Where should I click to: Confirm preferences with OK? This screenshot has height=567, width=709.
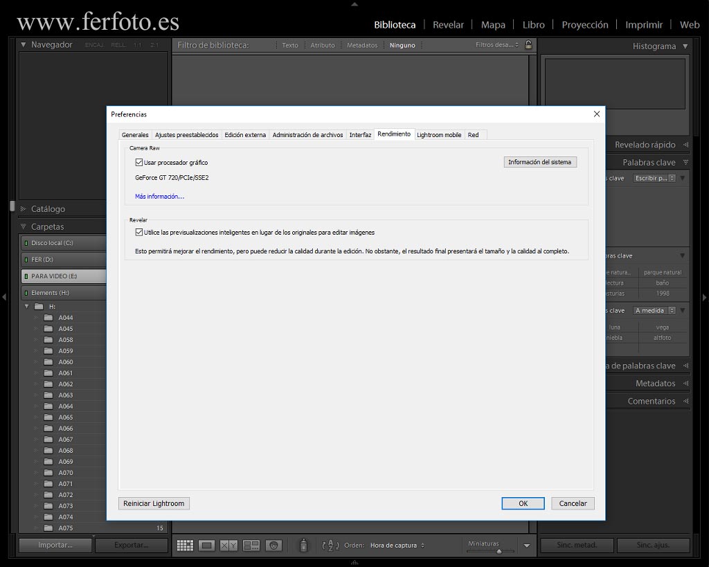(523, 503)
